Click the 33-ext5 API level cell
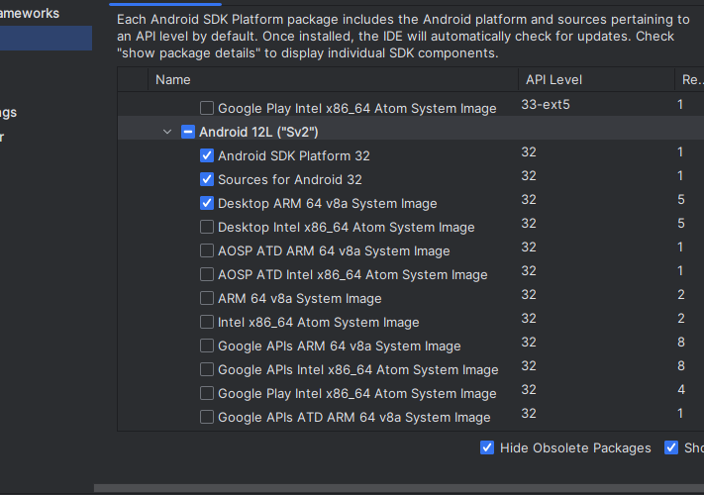The width and height of the screenshot is (704, 495). pyautogui.click(x=546, y=105)
